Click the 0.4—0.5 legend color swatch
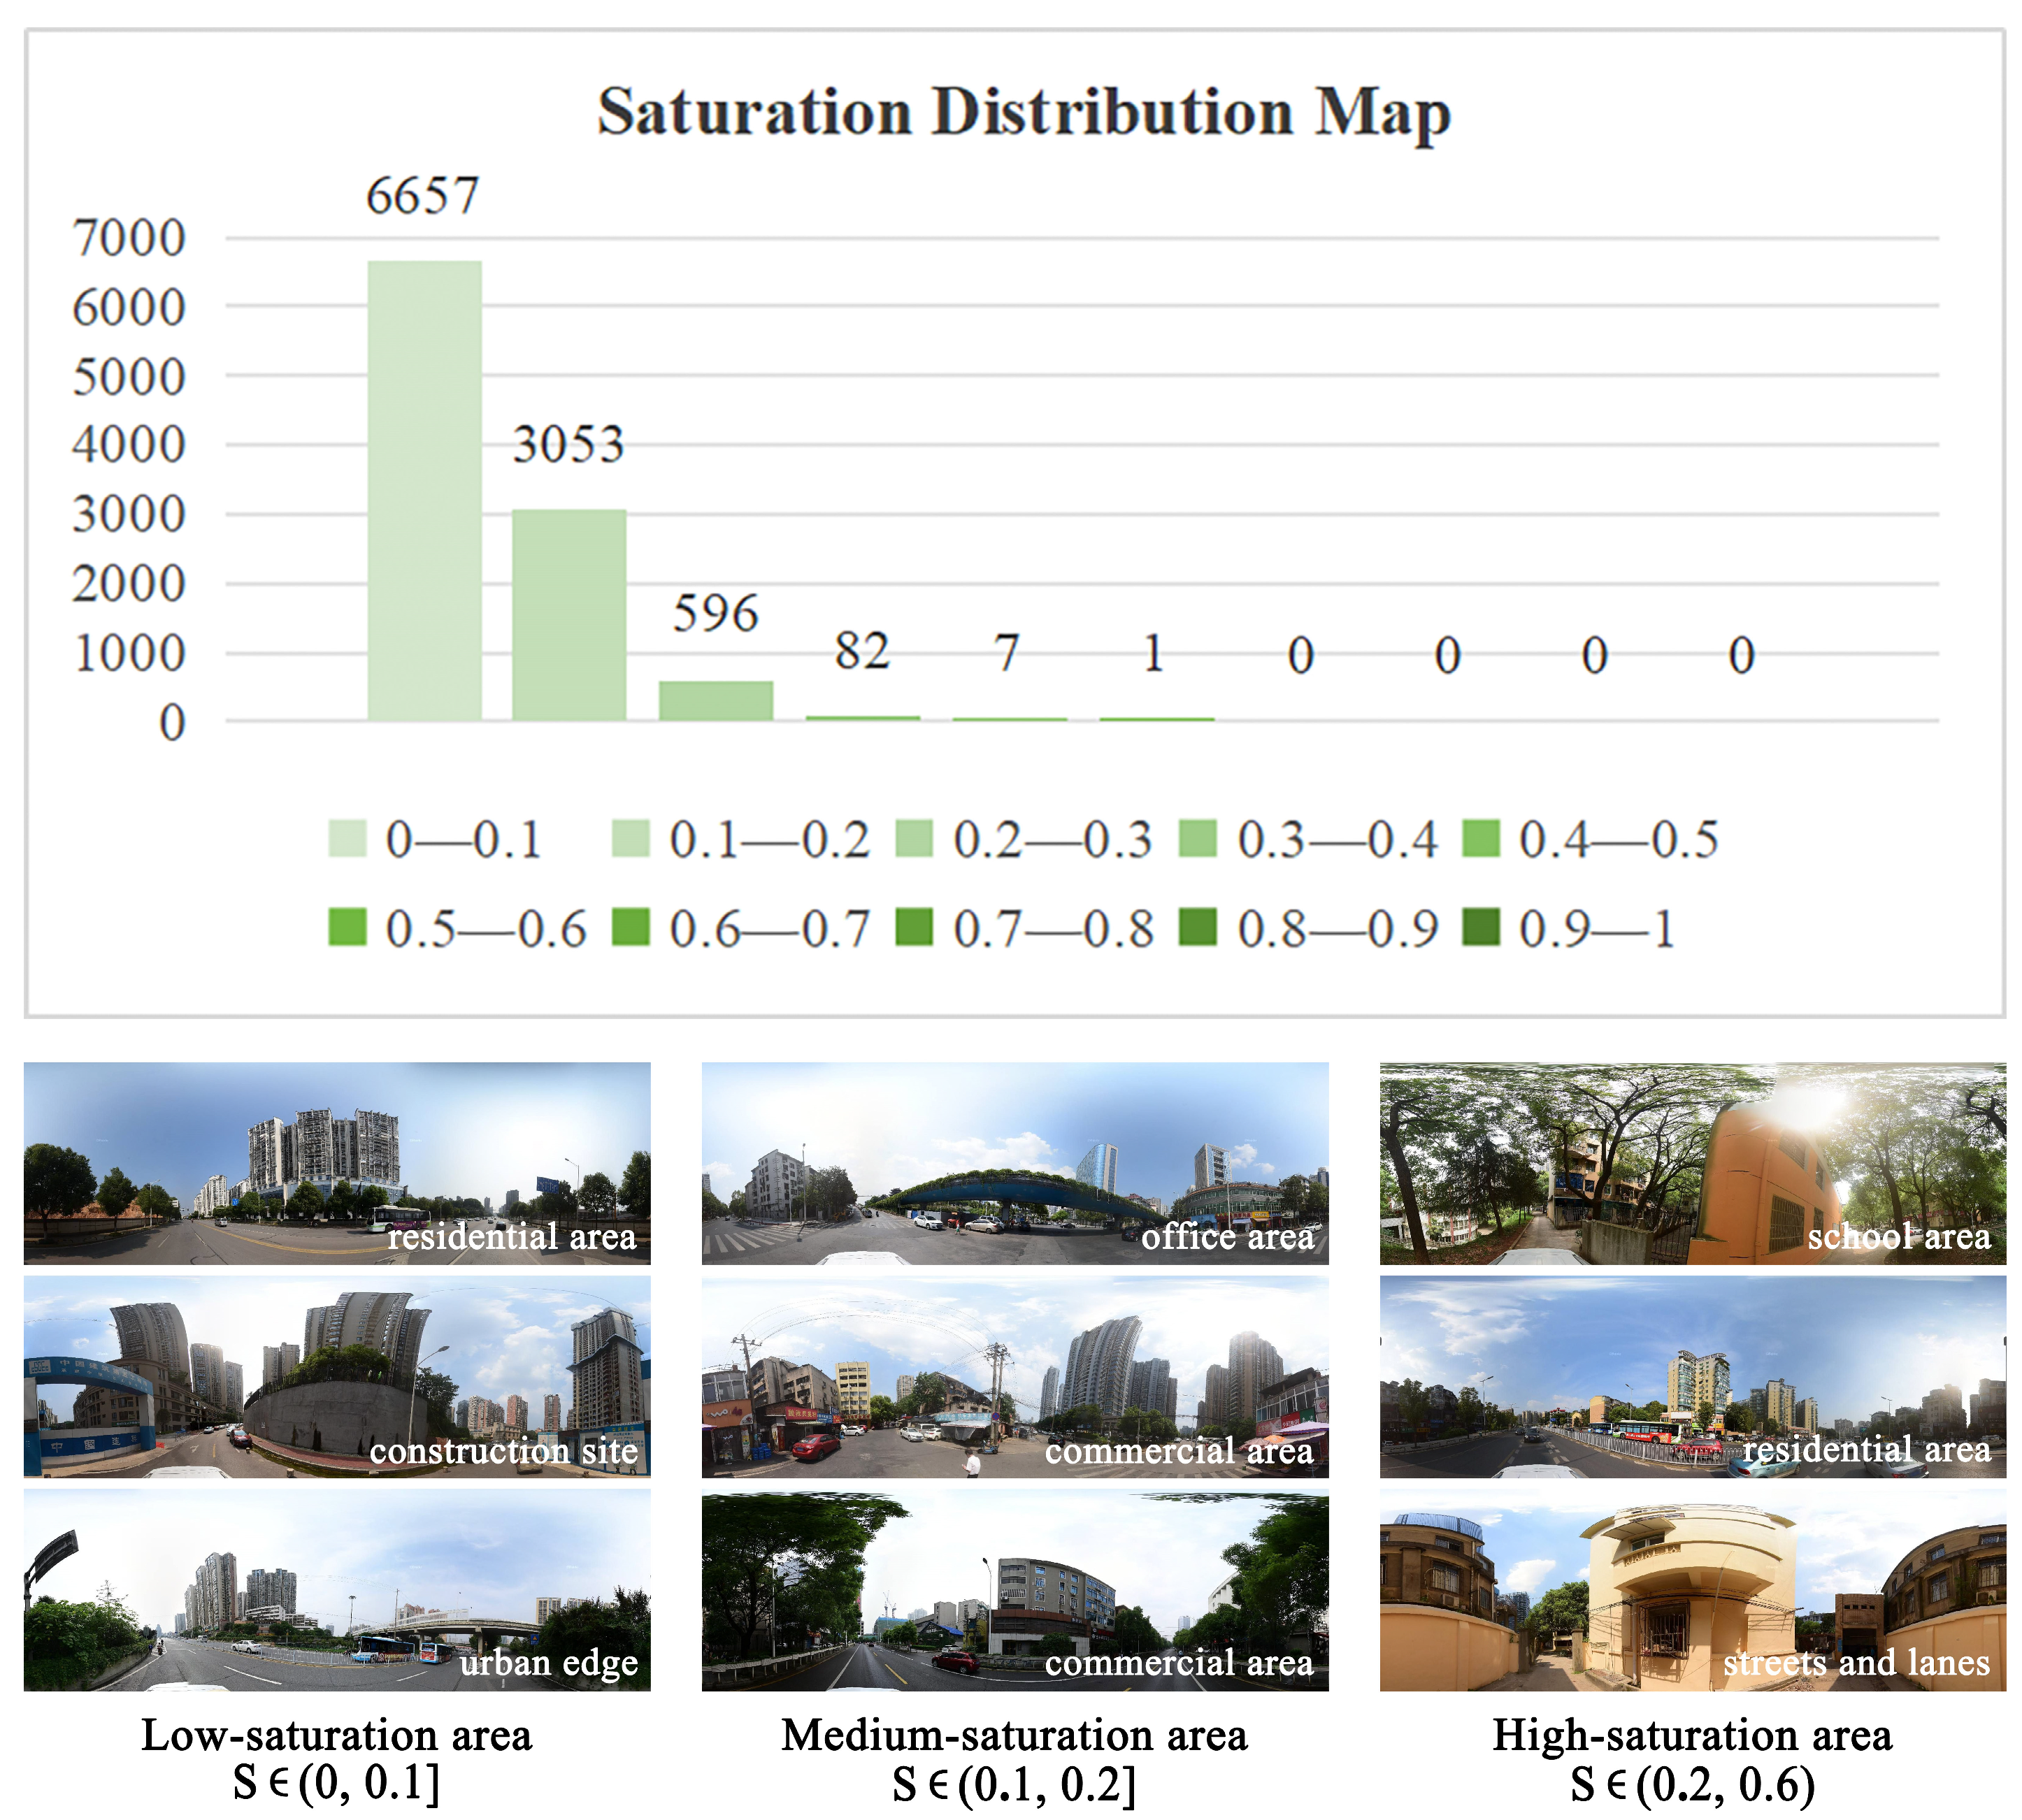The image size is (2022, 1820). point(1481,839)
